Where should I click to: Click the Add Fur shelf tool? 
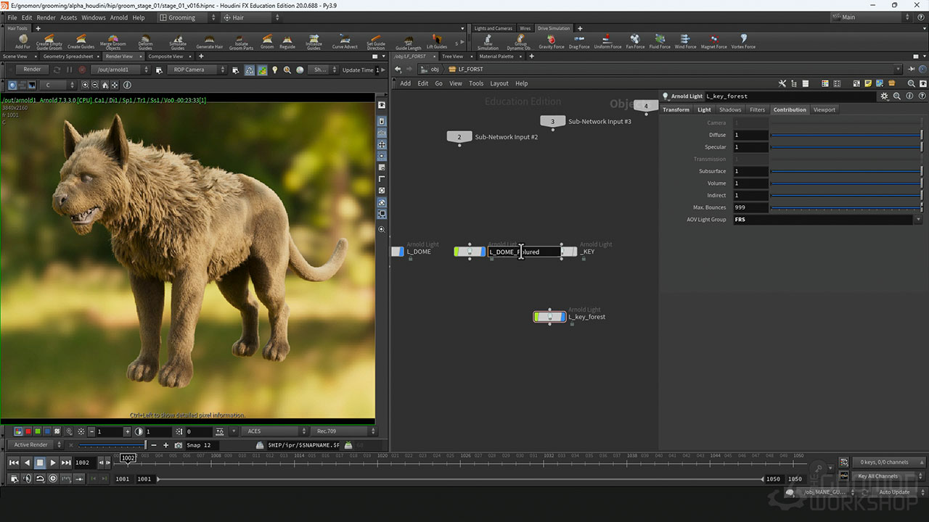coord(22,41)
